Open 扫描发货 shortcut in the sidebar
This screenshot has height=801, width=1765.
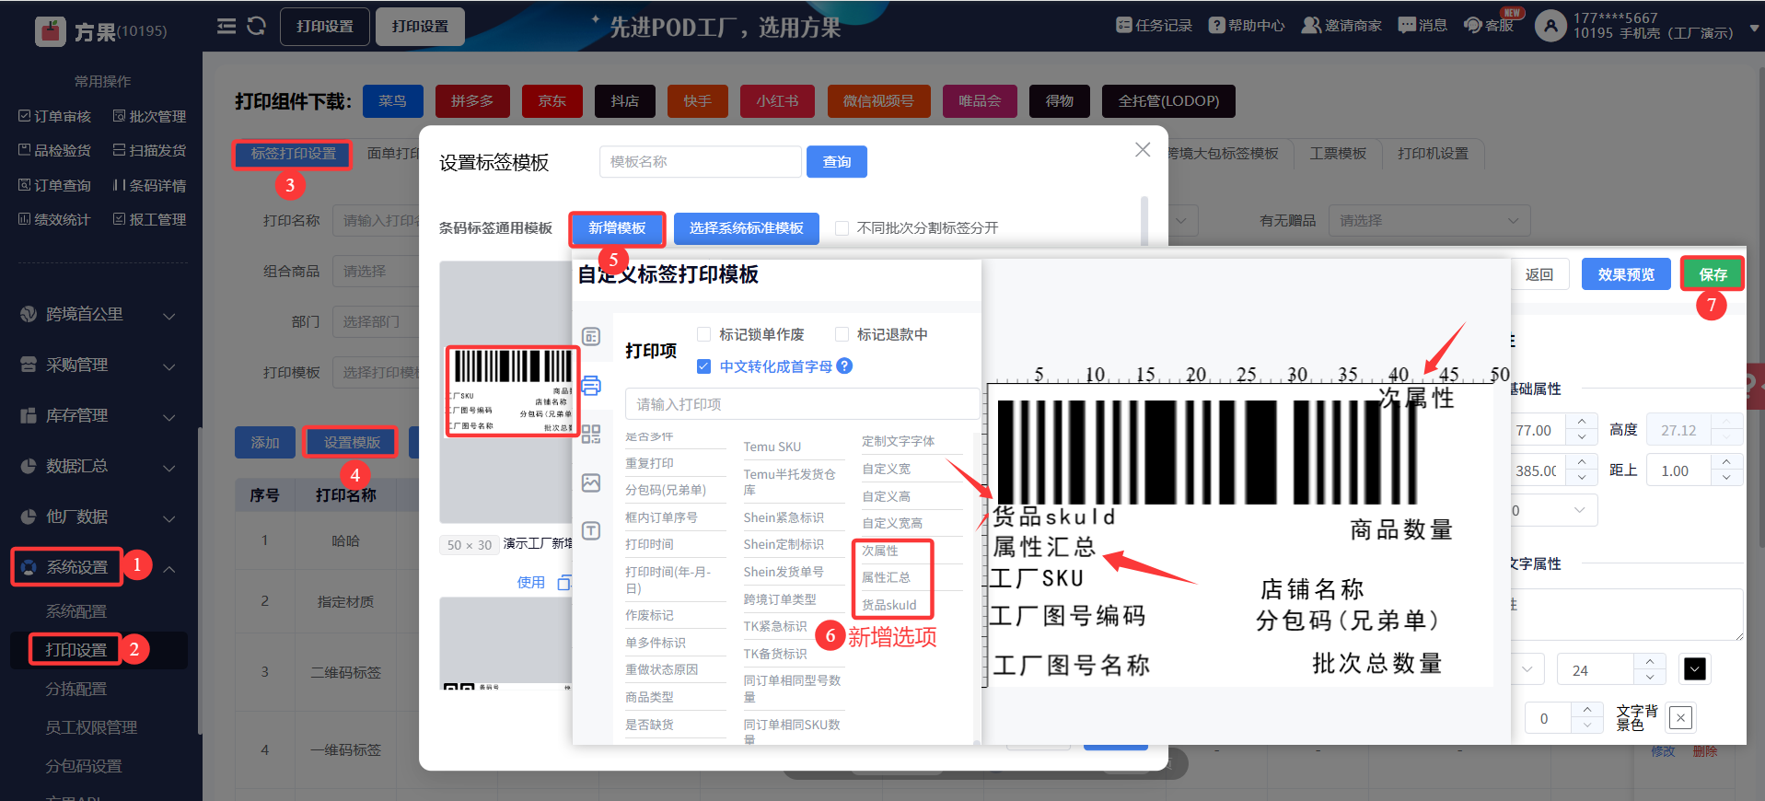[x=149, y=151]
